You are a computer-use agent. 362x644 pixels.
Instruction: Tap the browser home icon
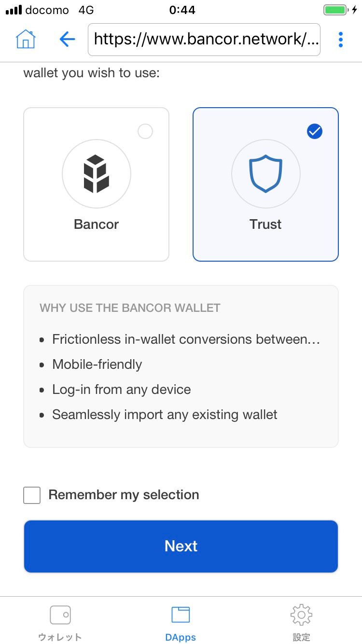(26, 39)
